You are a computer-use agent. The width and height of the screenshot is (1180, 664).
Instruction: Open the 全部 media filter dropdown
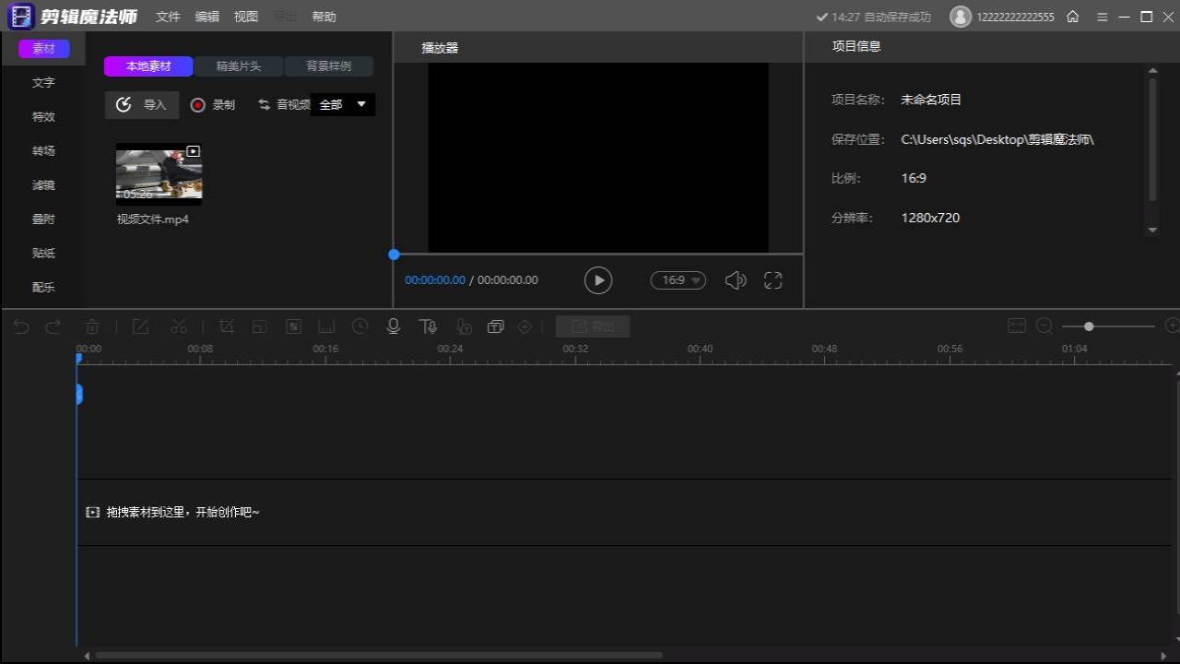(342, 104)
